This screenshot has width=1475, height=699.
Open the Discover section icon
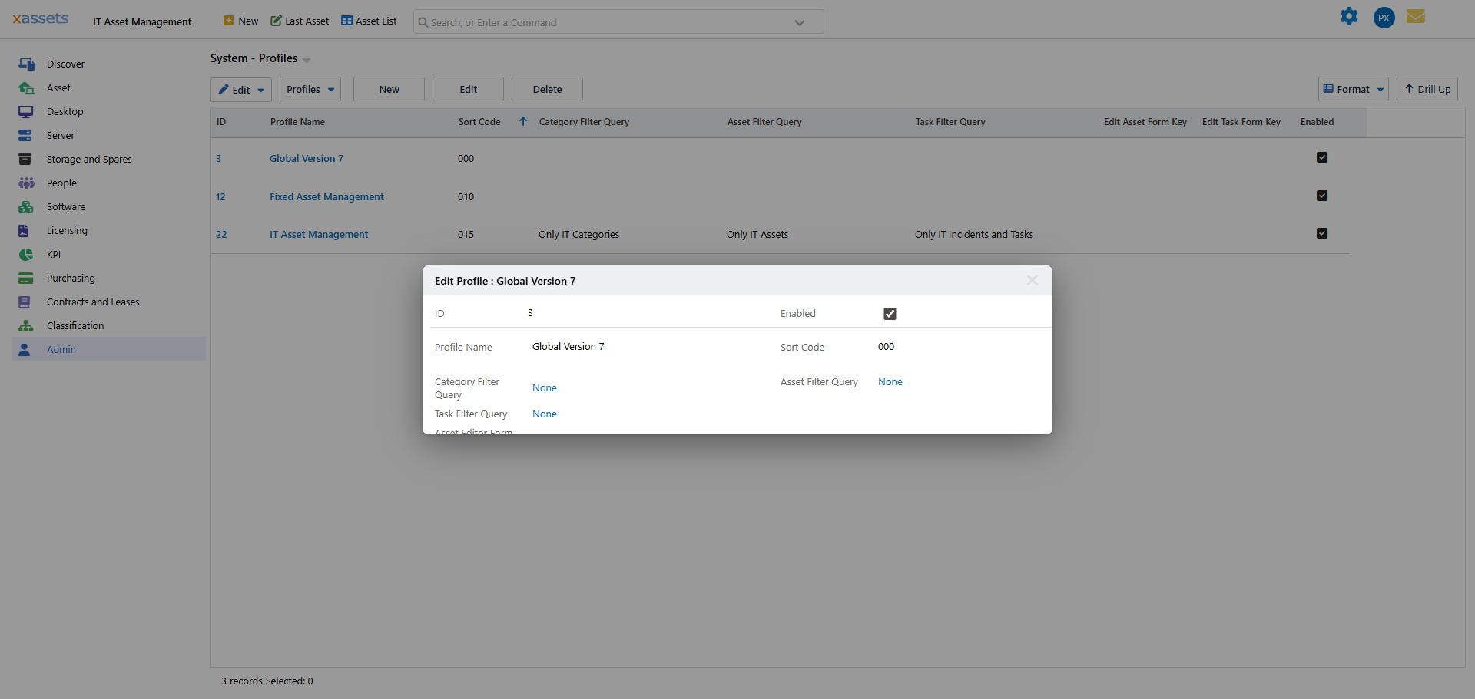(27, 64)
